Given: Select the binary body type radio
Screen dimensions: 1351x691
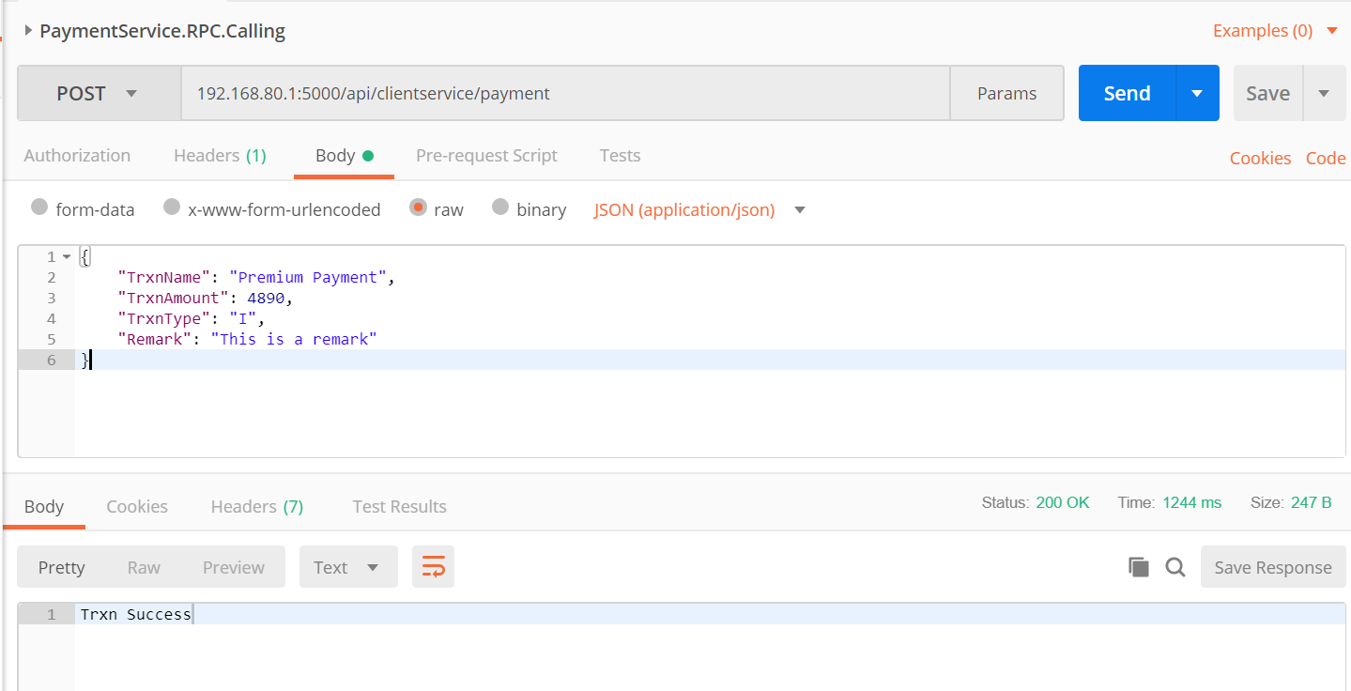Looking at the screenshot, I should point(500,207).
